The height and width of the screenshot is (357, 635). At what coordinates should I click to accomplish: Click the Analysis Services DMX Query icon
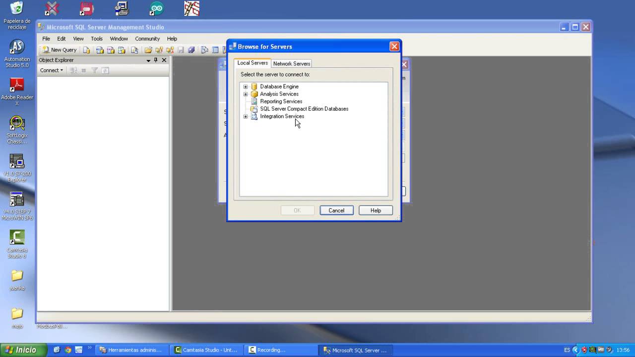111,50
